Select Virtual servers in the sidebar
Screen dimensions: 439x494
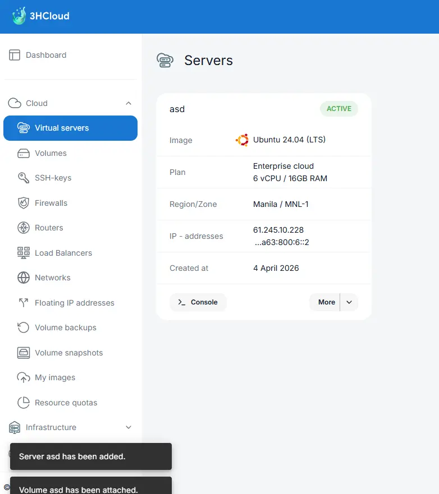click(70, 128)
